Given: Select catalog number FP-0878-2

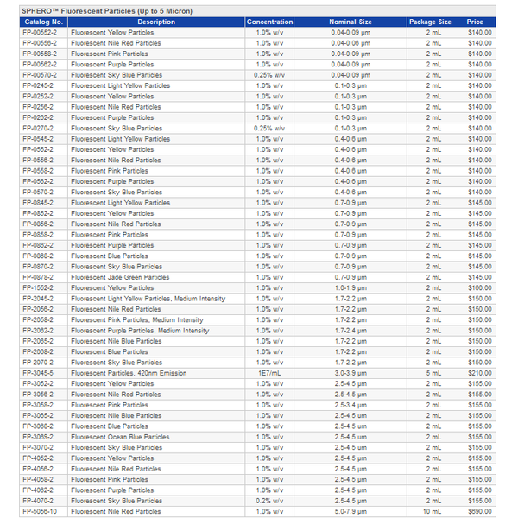Looking at the screenshot, I should [38, 277].
